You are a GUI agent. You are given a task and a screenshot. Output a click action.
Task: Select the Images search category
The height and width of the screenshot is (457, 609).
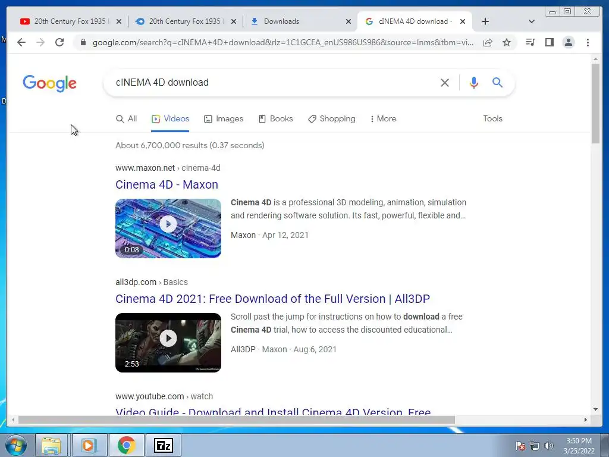(224, 119)
